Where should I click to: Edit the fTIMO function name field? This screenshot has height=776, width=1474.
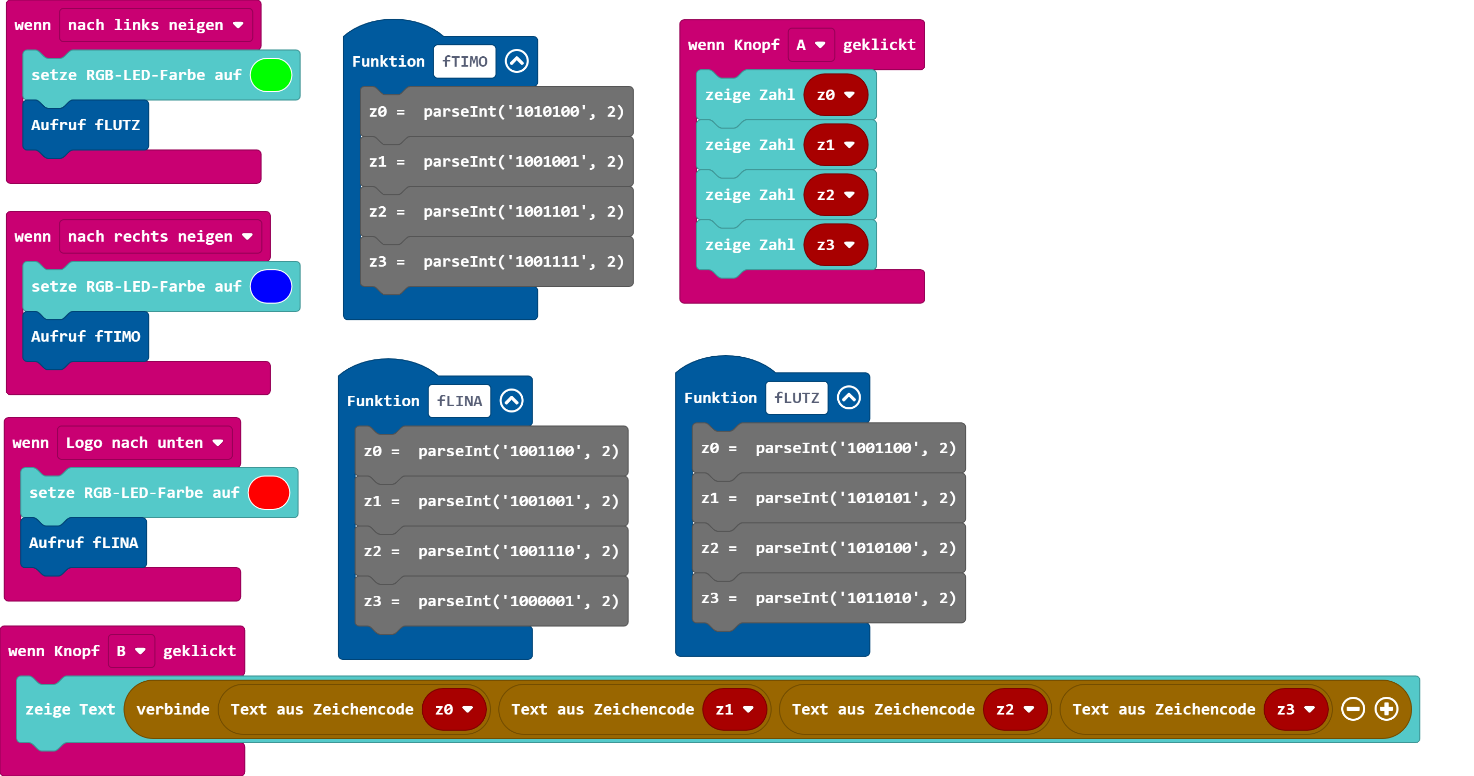click(464, 61)
